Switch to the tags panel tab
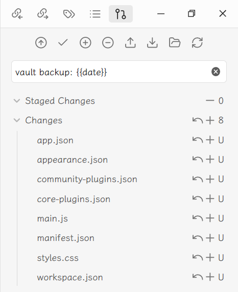 [x=69, y=14]
